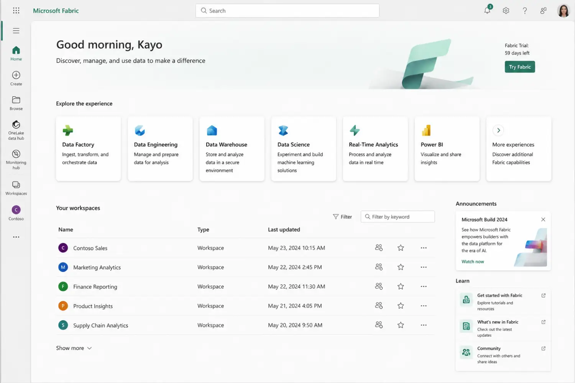Open more options for Supply Chain Analytics

[x=424, y=325]
